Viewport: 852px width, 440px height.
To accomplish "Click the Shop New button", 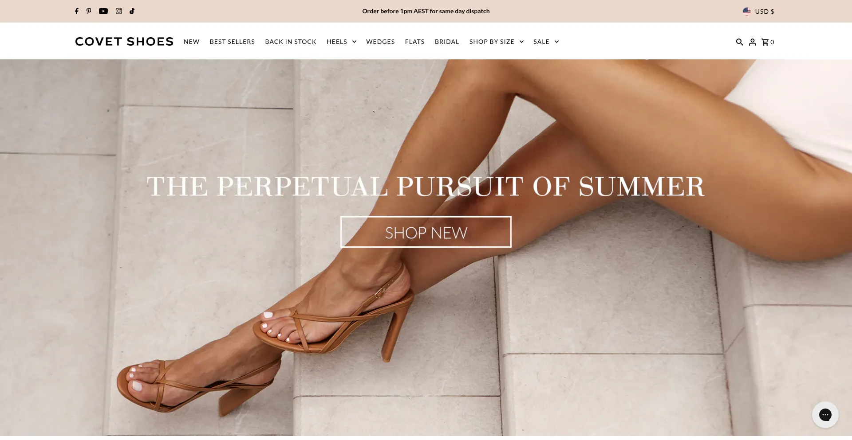I will click(426, 232).
